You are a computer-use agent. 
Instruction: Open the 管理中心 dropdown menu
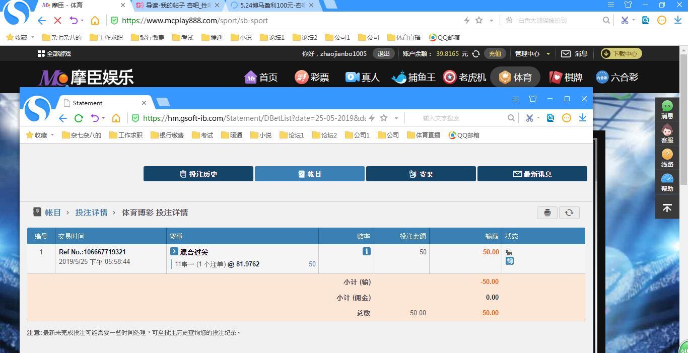[x=532, y=53]
